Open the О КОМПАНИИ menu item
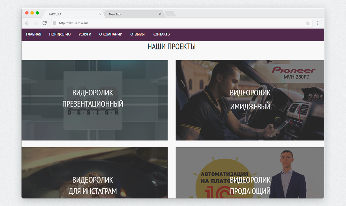 tap(111, 34)
